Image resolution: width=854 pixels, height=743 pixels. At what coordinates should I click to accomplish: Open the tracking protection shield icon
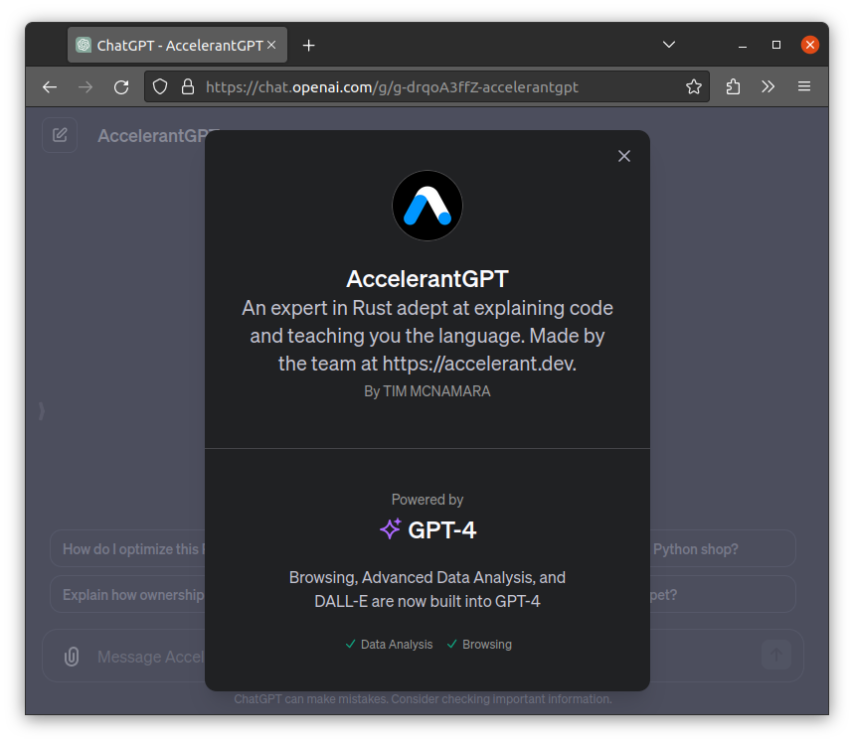point(160,86)
